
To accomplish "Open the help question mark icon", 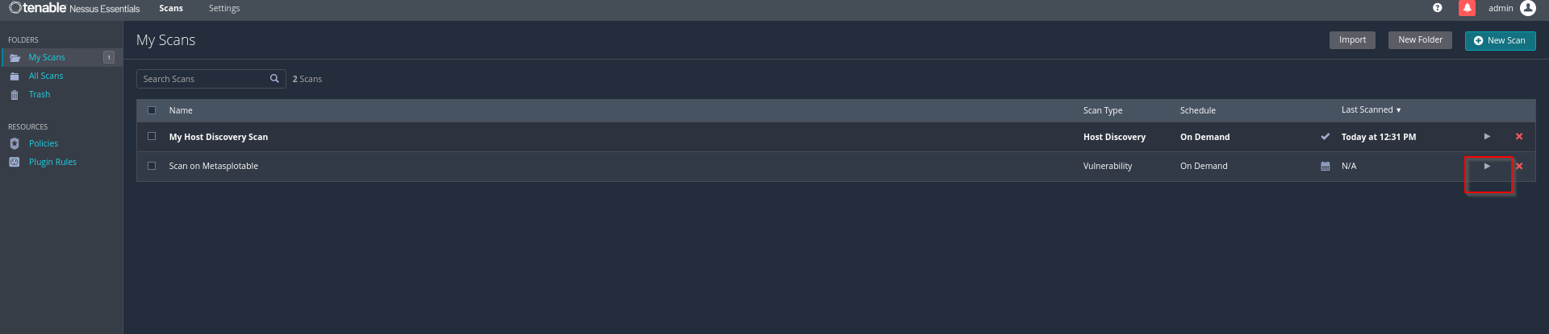I will pyautogui.click(x=1438, y=8).
